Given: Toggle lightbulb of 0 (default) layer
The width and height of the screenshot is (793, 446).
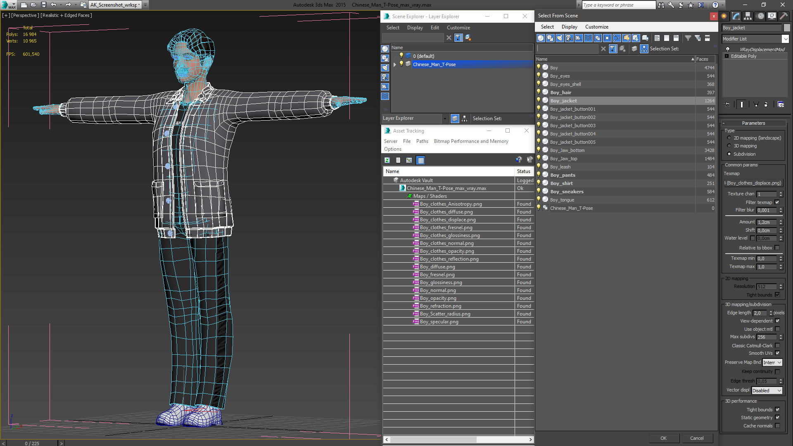Looking at the screenshot, I should coord(401,55).
